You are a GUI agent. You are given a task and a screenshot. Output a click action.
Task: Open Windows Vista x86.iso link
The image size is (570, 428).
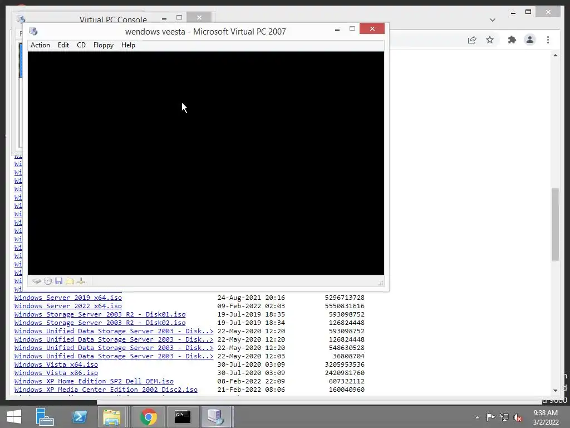click(x=56, y=373)
